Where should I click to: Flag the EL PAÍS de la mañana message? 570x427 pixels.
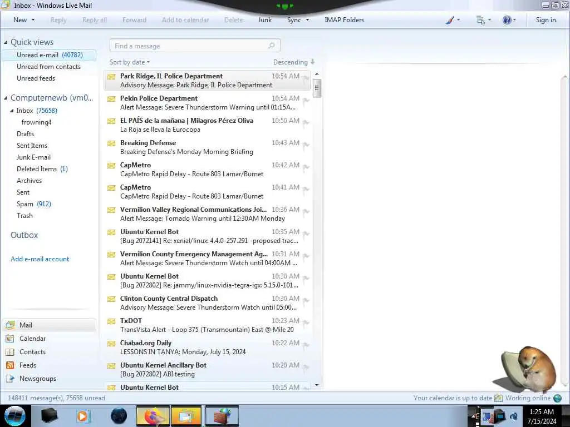pos(306,123)
